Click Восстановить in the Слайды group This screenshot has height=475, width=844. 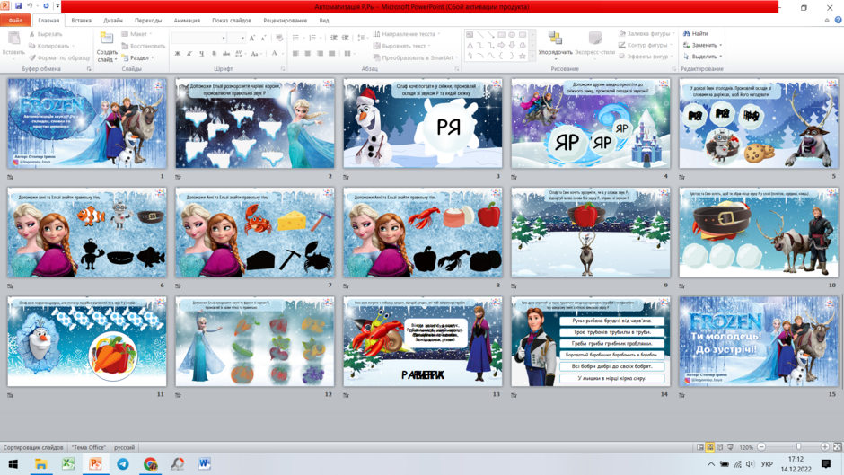coord(143,46)
